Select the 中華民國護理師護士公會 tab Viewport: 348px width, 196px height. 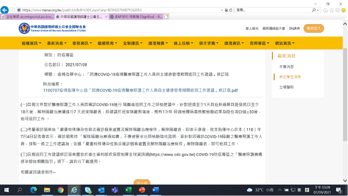click(81, 17)
